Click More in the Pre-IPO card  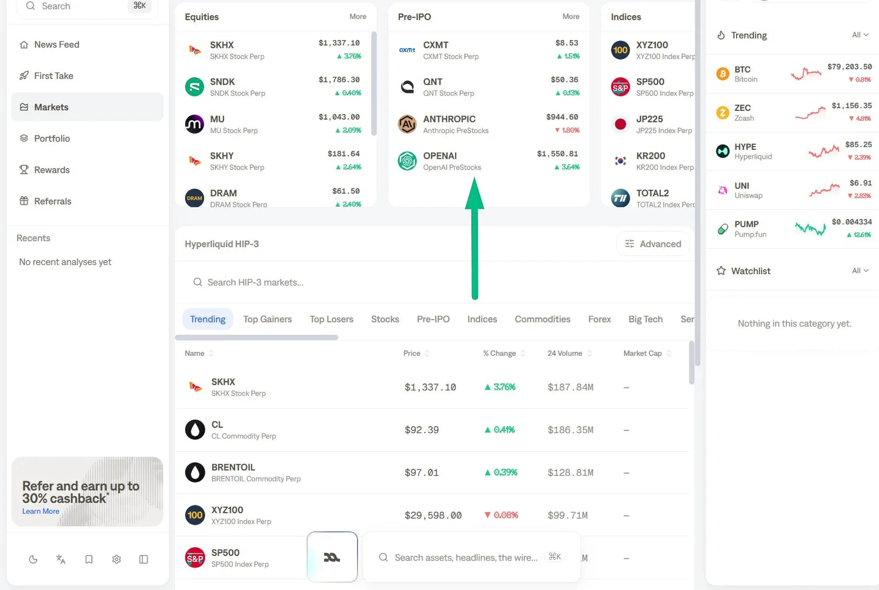point(571,16)
